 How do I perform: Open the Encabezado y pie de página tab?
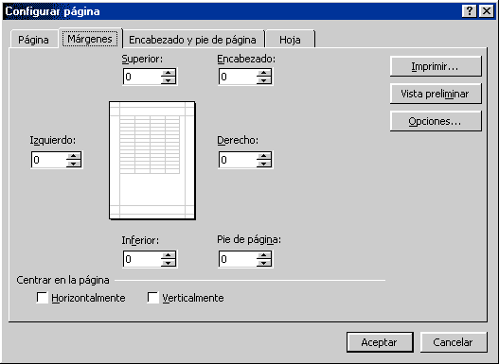pyautogui.click(x=192, y=40)
